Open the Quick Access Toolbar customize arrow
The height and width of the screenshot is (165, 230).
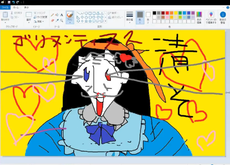click(22, 2)
